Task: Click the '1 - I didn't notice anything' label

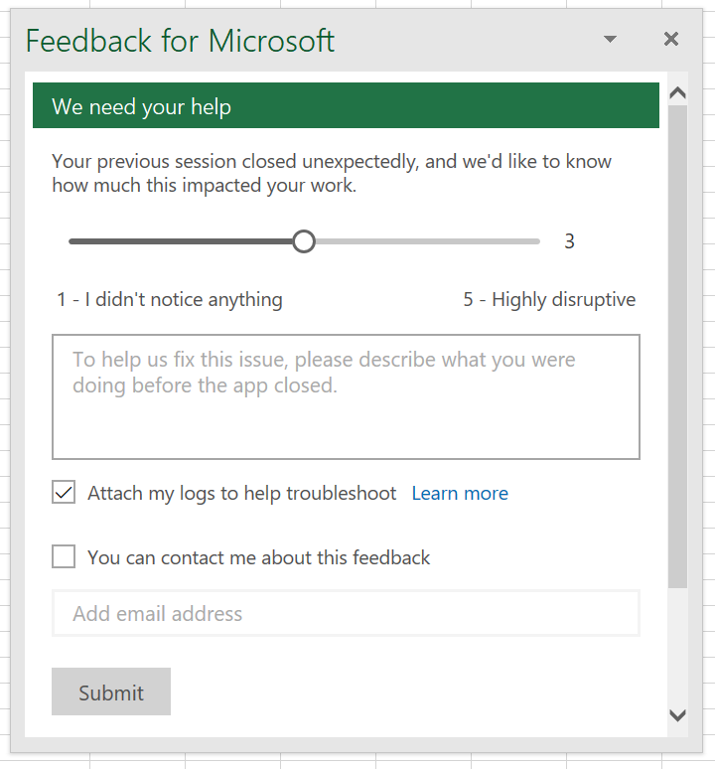Action: pyautogui.click(x=170, y=300)
